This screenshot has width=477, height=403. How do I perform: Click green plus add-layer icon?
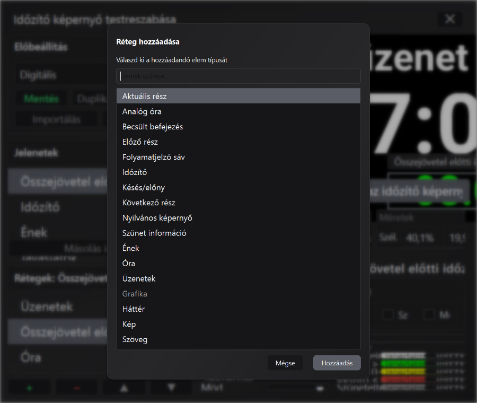30,388
